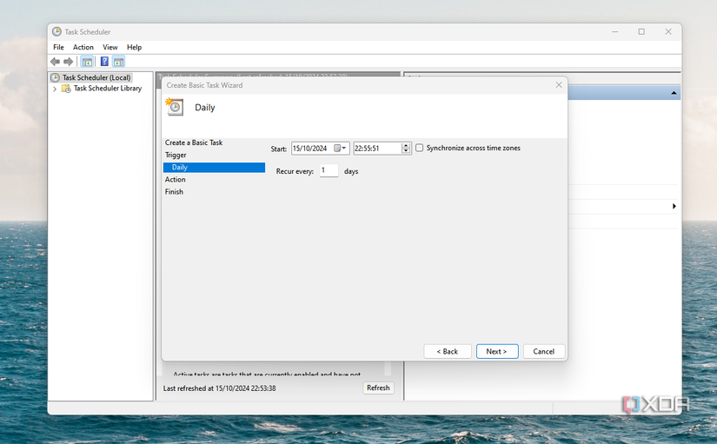Click the Forward arrow toolbar icon
This screenshot has width=717, height=444.
click(68, 62)
